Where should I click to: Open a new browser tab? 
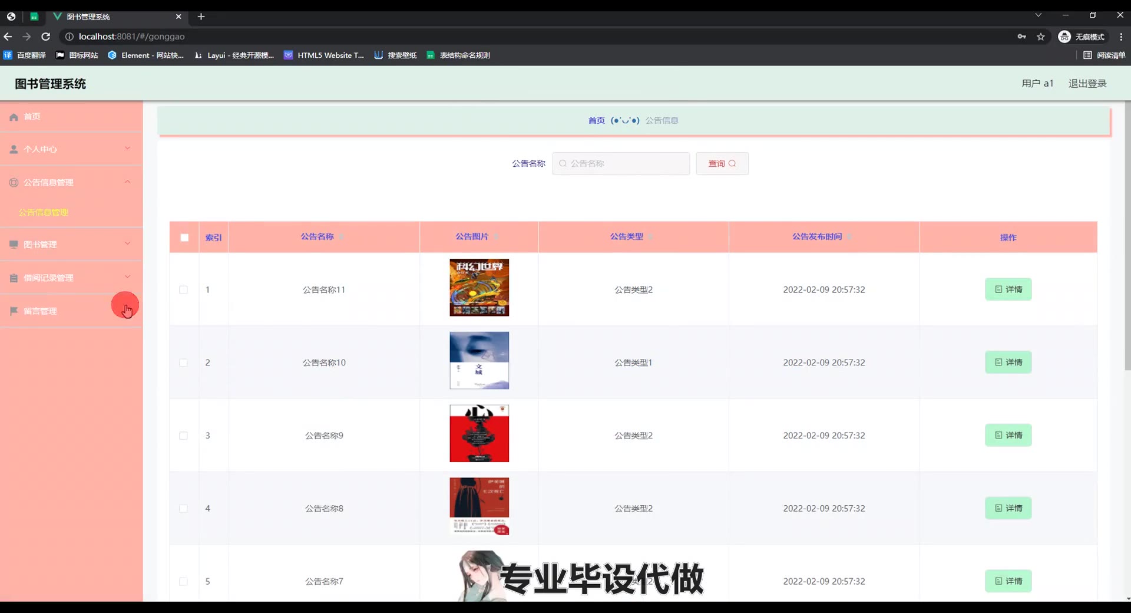[x=201, y=17]
